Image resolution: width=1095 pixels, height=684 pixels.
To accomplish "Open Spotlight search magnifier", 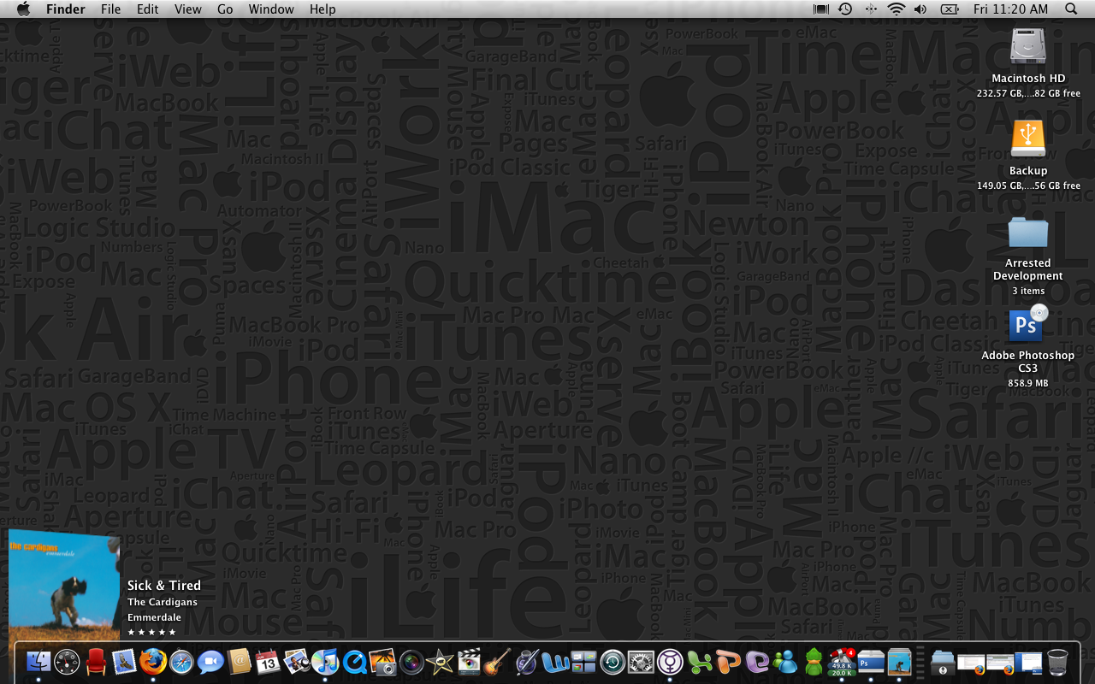I will click(1071, 9).
